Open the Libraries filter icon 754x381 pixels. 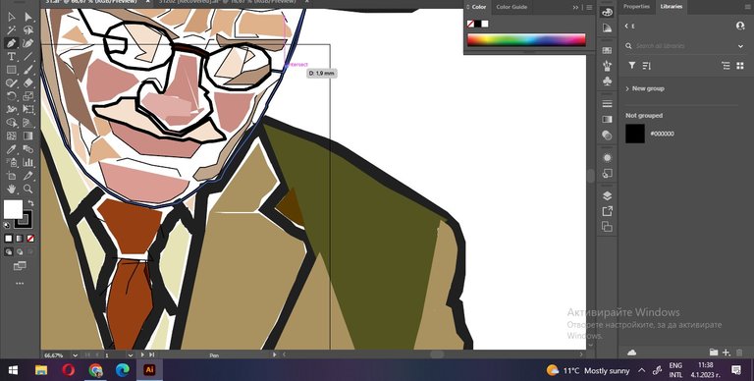[x=632, y=66]
